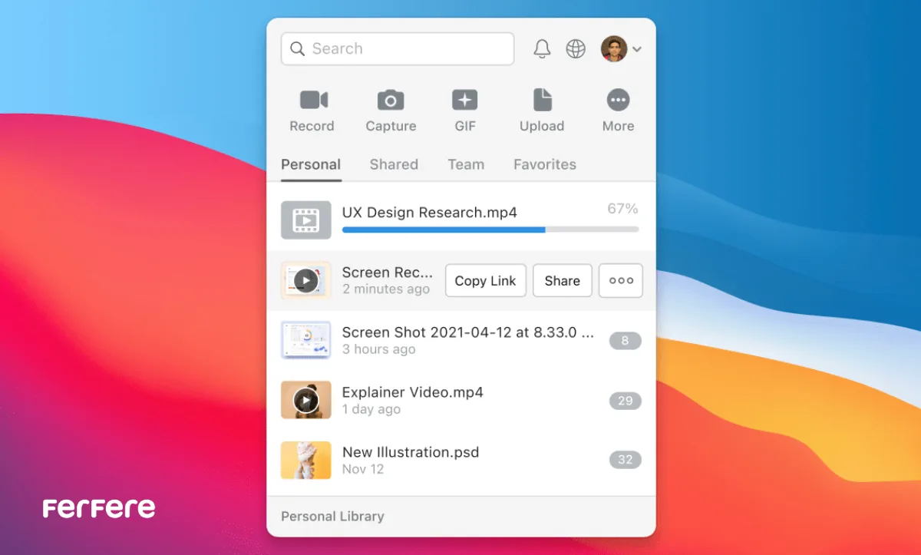The height and width of the screenshot is (555, 921).
Task: Click the globe icon in header
Action: [x=576, y=49]
